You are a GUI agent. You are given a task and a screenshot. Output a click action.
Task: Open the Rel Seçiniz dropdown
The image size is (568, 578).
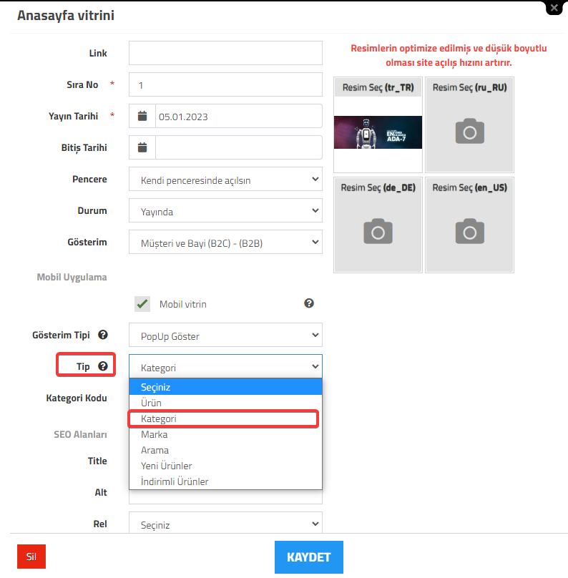[x=225, y=524]
